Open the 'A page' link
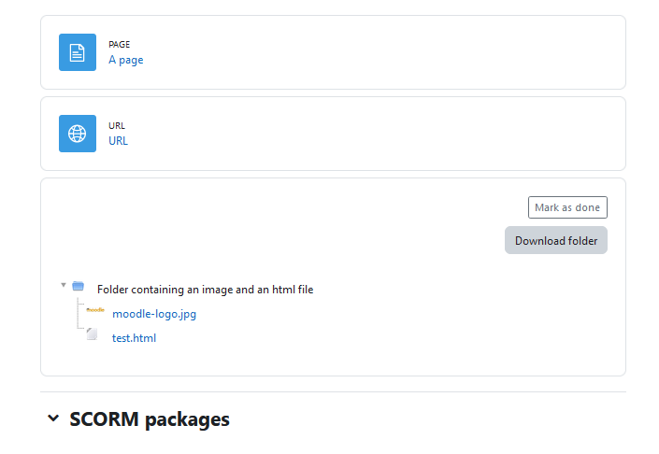 (126, 60)
